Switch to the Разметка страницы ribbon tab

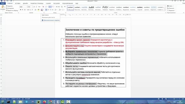click(x=37, y=3)
